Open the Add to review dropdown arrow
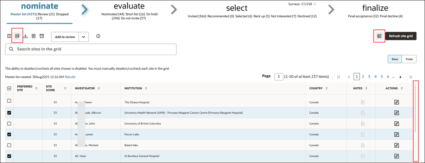Image resolution: width=425 pixels, height=163 pixels. (83, 37)
